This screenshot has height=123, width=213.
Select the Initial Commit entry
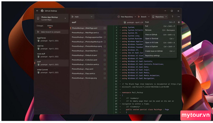click(52, 71)
